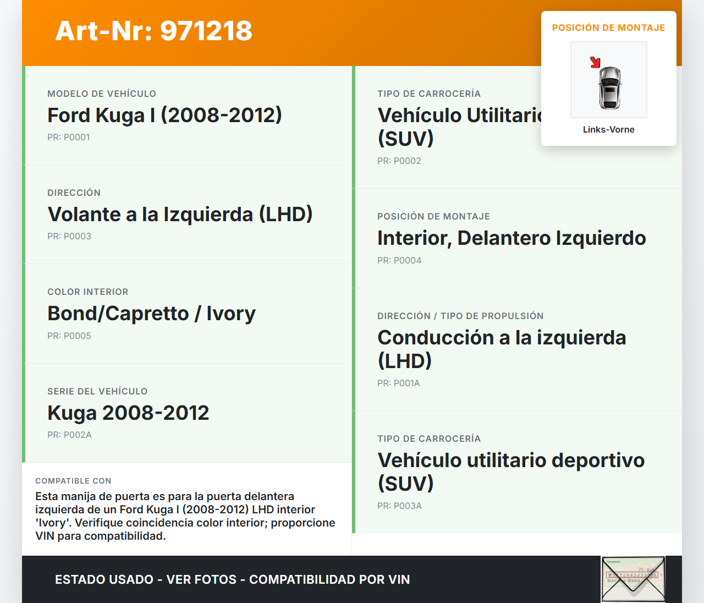
Task: Click Interior, Delantero Izquierdo position value
Action: 512,238
